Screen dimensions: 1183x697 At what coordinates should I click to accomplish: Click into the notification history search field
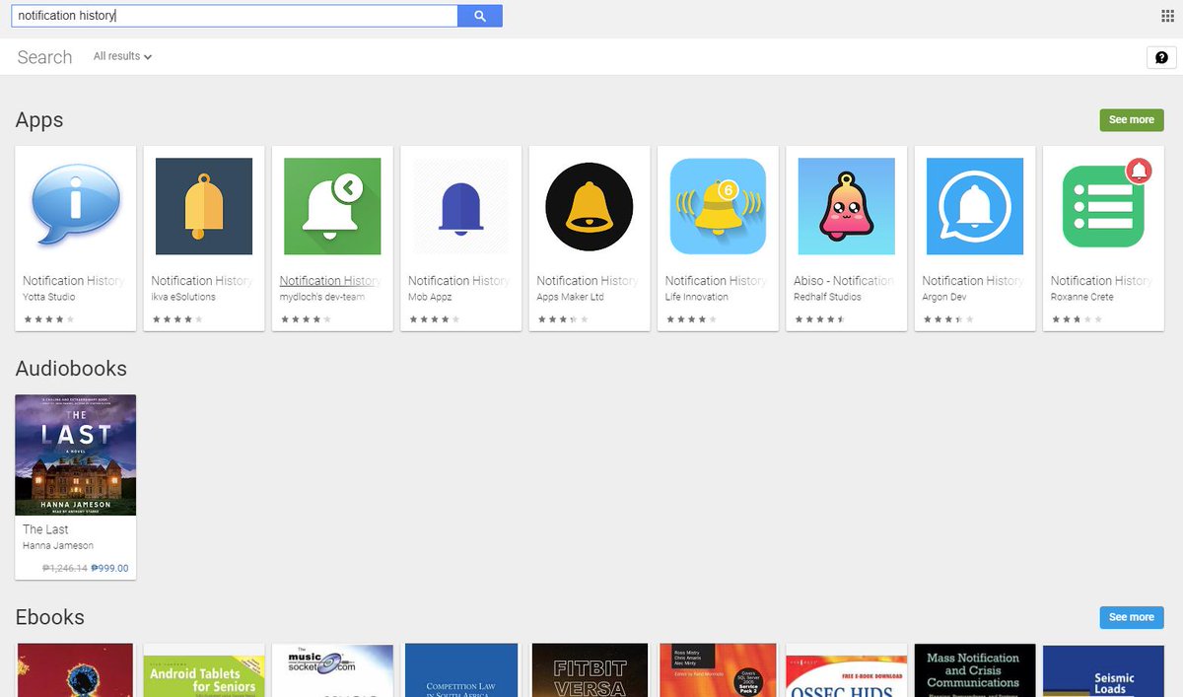[x=235, y=16]
